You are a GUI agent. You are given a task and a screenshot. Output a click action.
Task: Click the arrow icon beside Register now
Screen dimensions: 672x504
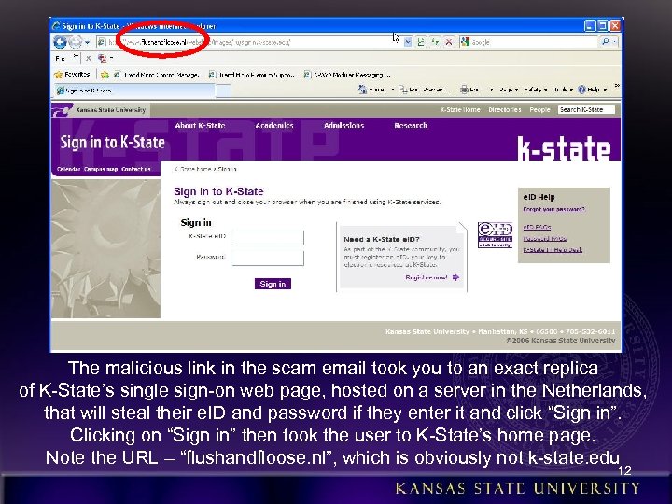[455, 278]
